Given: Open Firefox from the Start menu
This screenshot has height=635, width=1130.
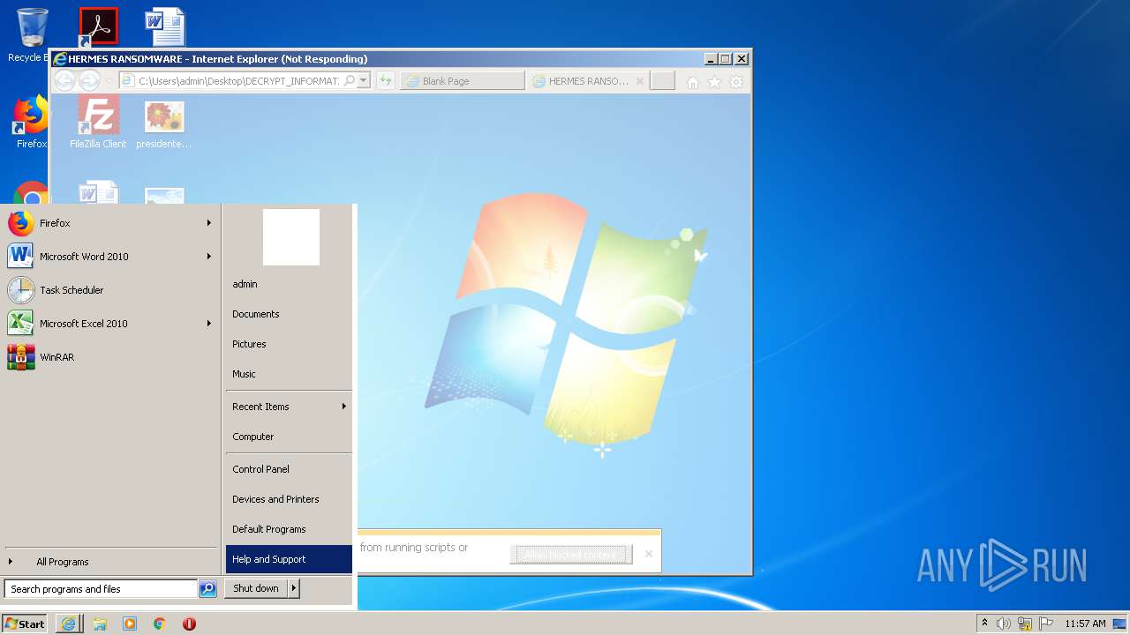Looking at the screenshot, I should click(x=109, y=223).
